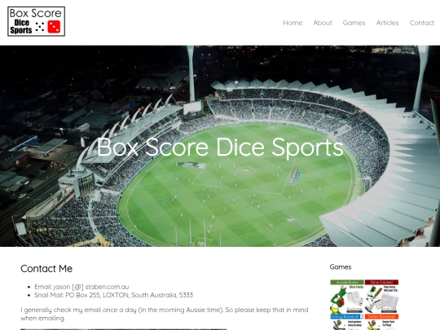Screen dimensions: 440x330
Task: Open the Home menu item
Action: 293,23
